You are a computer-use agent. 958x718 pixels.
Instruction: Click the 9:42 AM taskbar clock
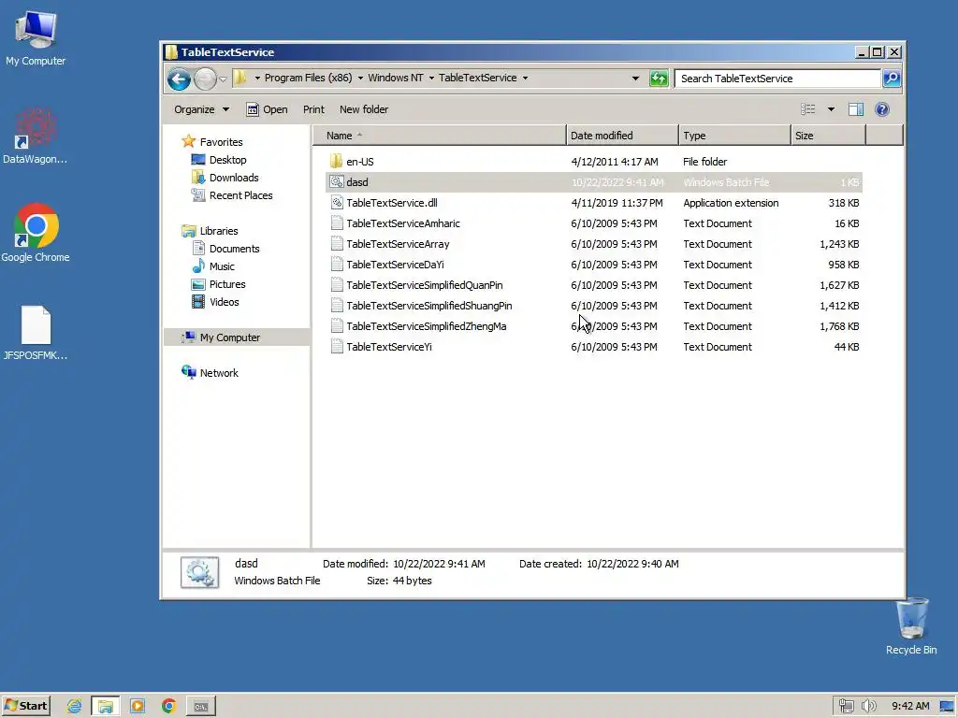(910, 707)
